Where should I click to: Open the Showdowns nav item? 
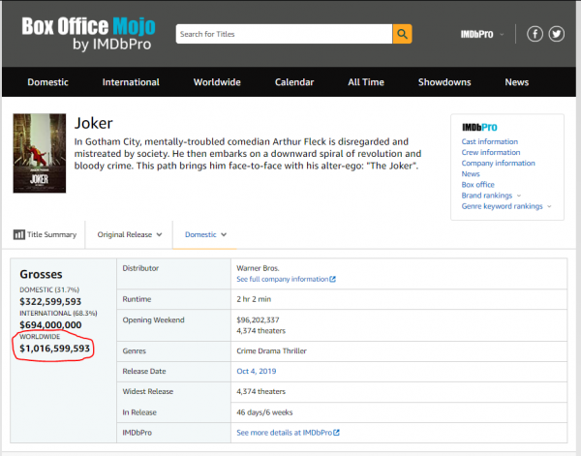tap(444, 82)
